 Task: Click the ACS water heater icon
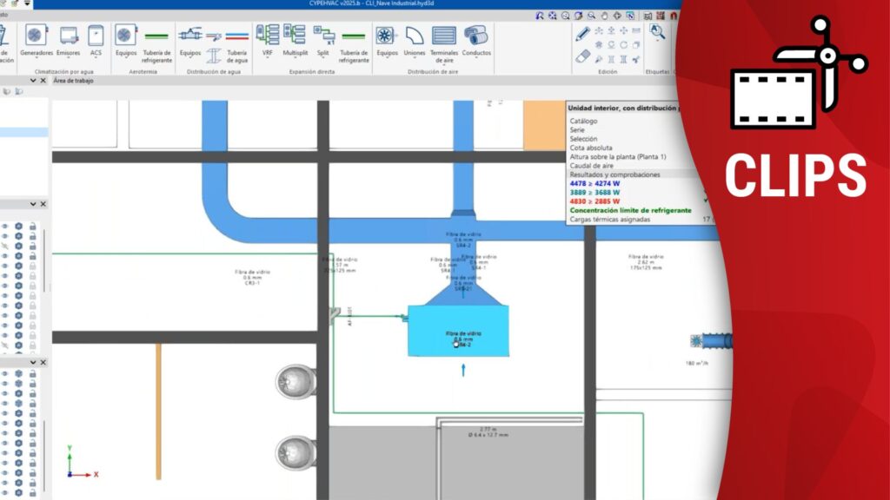(96, 36)
